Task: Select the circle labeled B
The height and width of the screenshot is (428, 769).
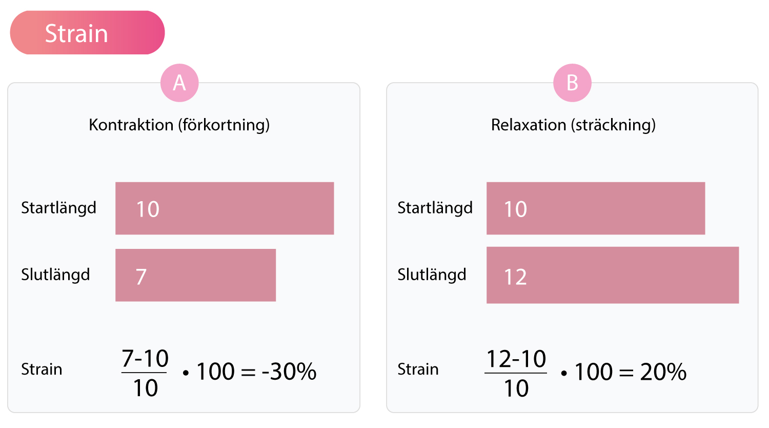Action: pos(572,83)
